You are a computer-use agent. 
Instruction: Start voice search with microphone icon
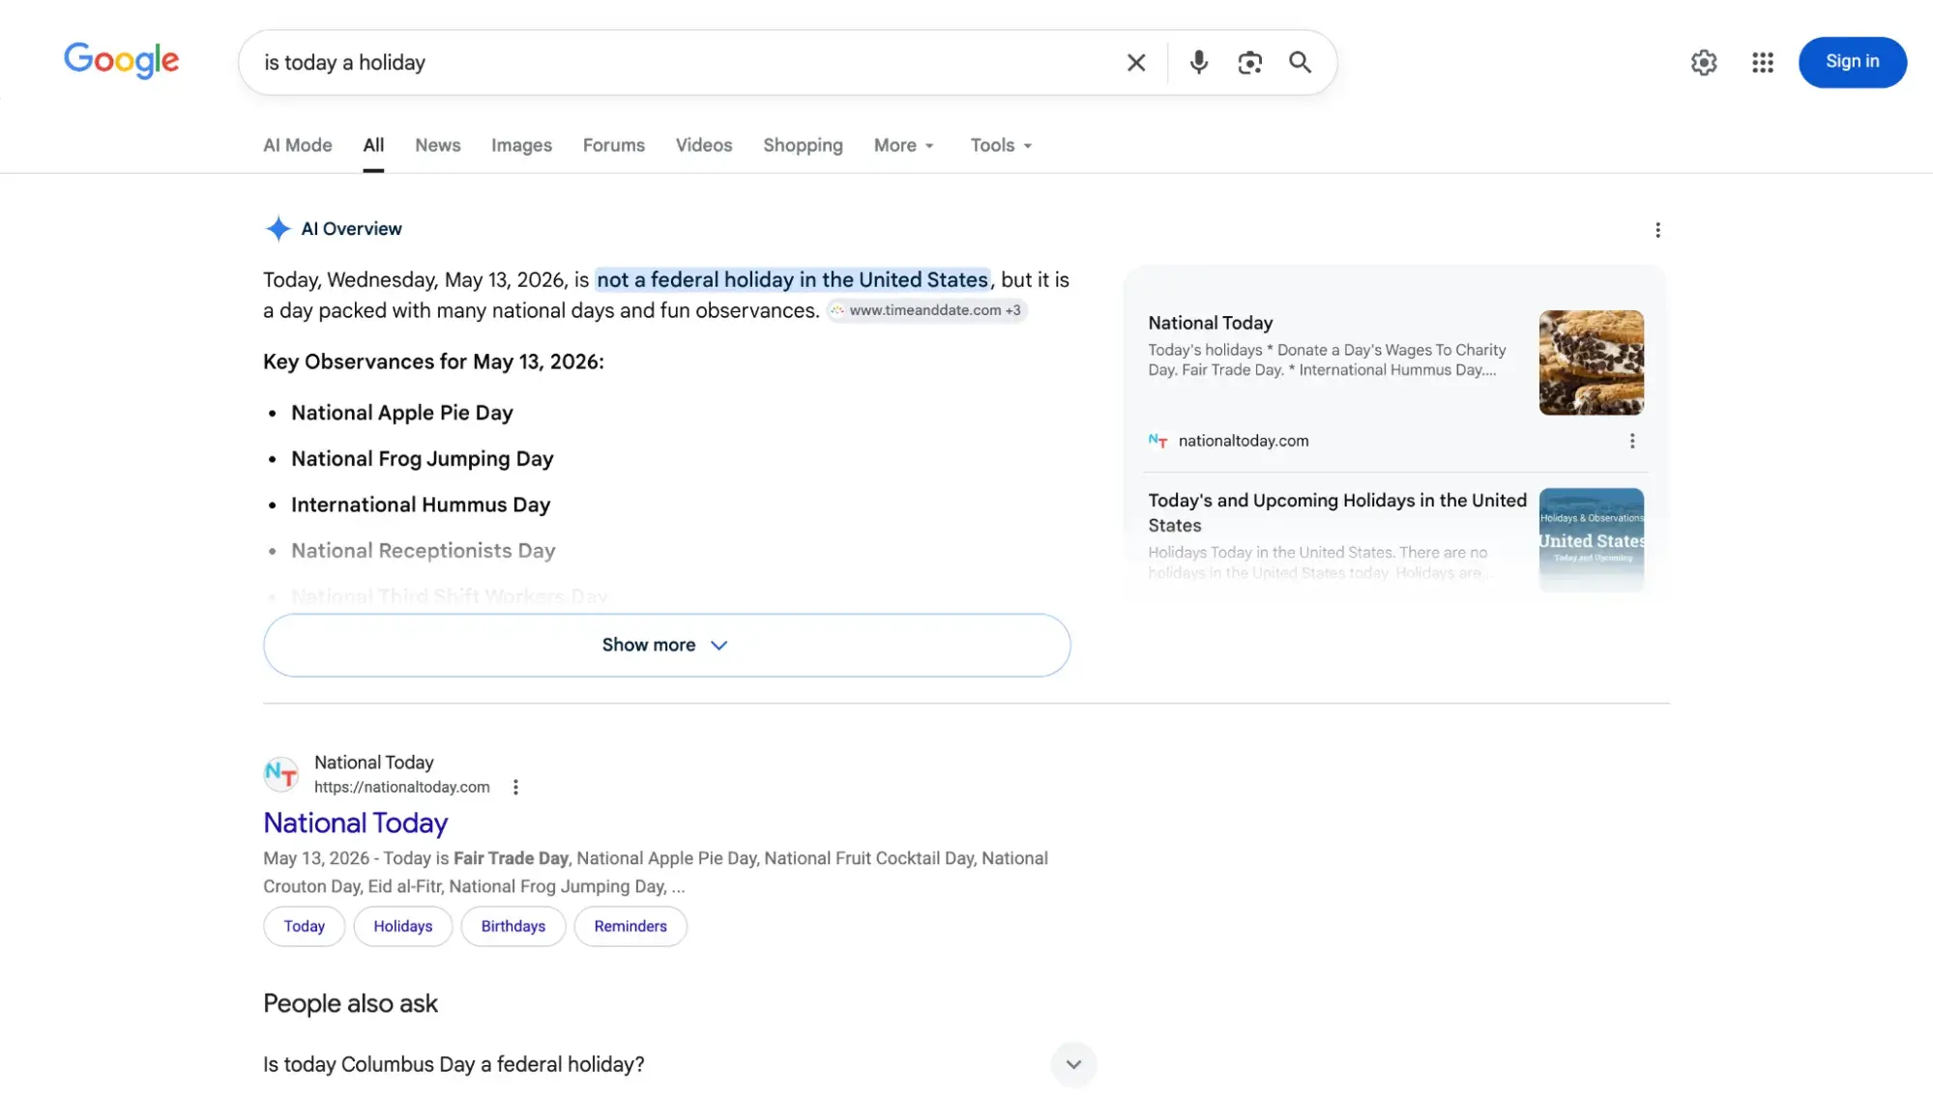pos(1198,63)
